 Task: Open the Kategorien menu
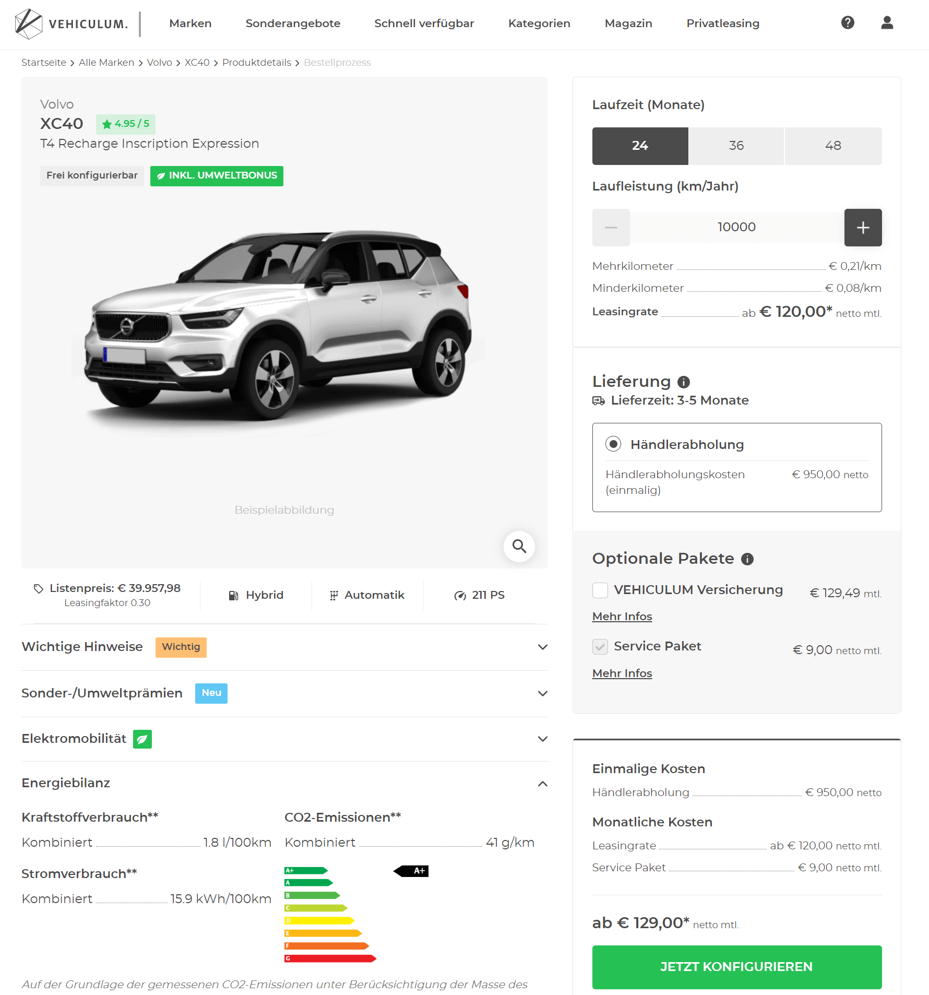(x=539, y=23)
